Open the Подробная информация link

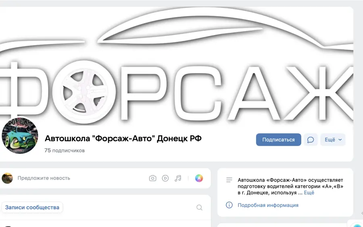[x=268, y=205]
